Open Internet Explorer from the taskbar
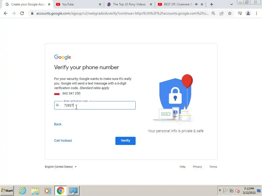This screenshot has width=262, height=196. pyautogui.click(x=23, y=190)
